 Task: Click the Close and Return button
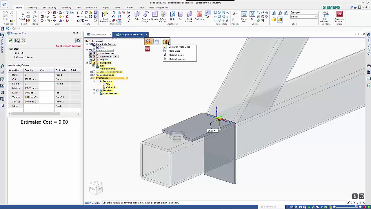click(339, 17)
